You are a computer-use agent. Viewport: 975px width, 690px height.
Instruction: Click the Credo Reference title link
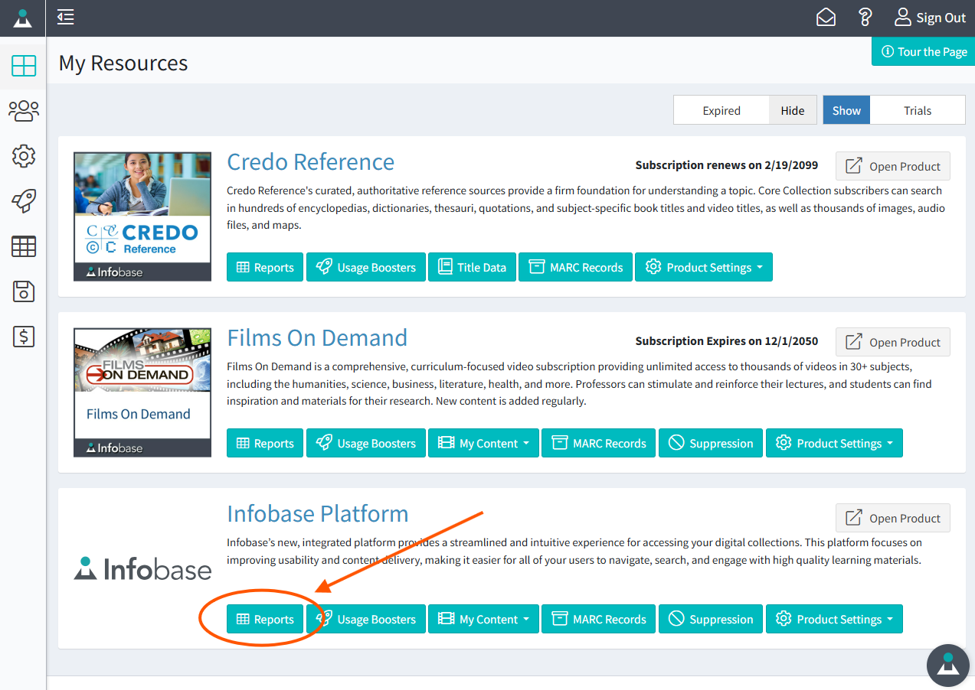point(310,162)
